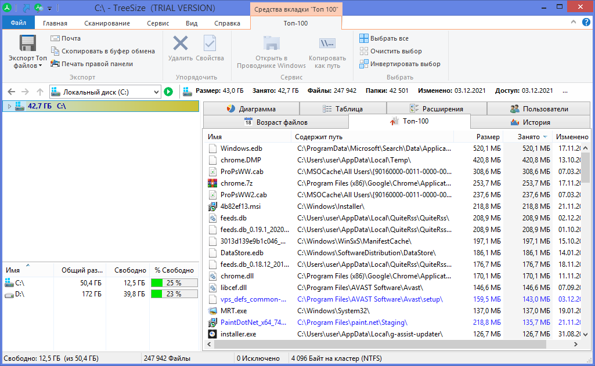This screenshot has height=366, width=595.
Task: Click the Delete (Удалить) X icon
Action: tap(181, 43)
